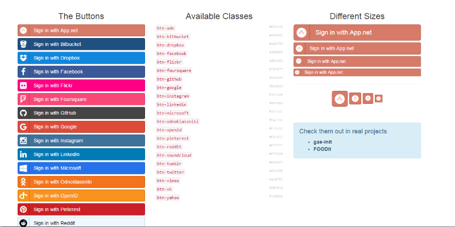Screen dimensions: 455x227
Task: Select the btn-microsoft class name
Action: [173, 113]
